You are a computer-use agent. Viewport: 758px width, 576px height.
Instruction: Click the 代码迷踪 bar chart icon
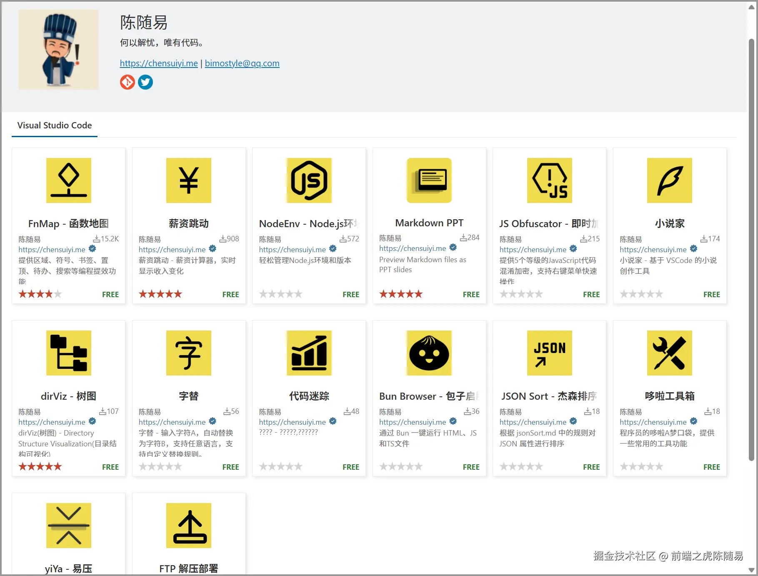click(308, 353)
